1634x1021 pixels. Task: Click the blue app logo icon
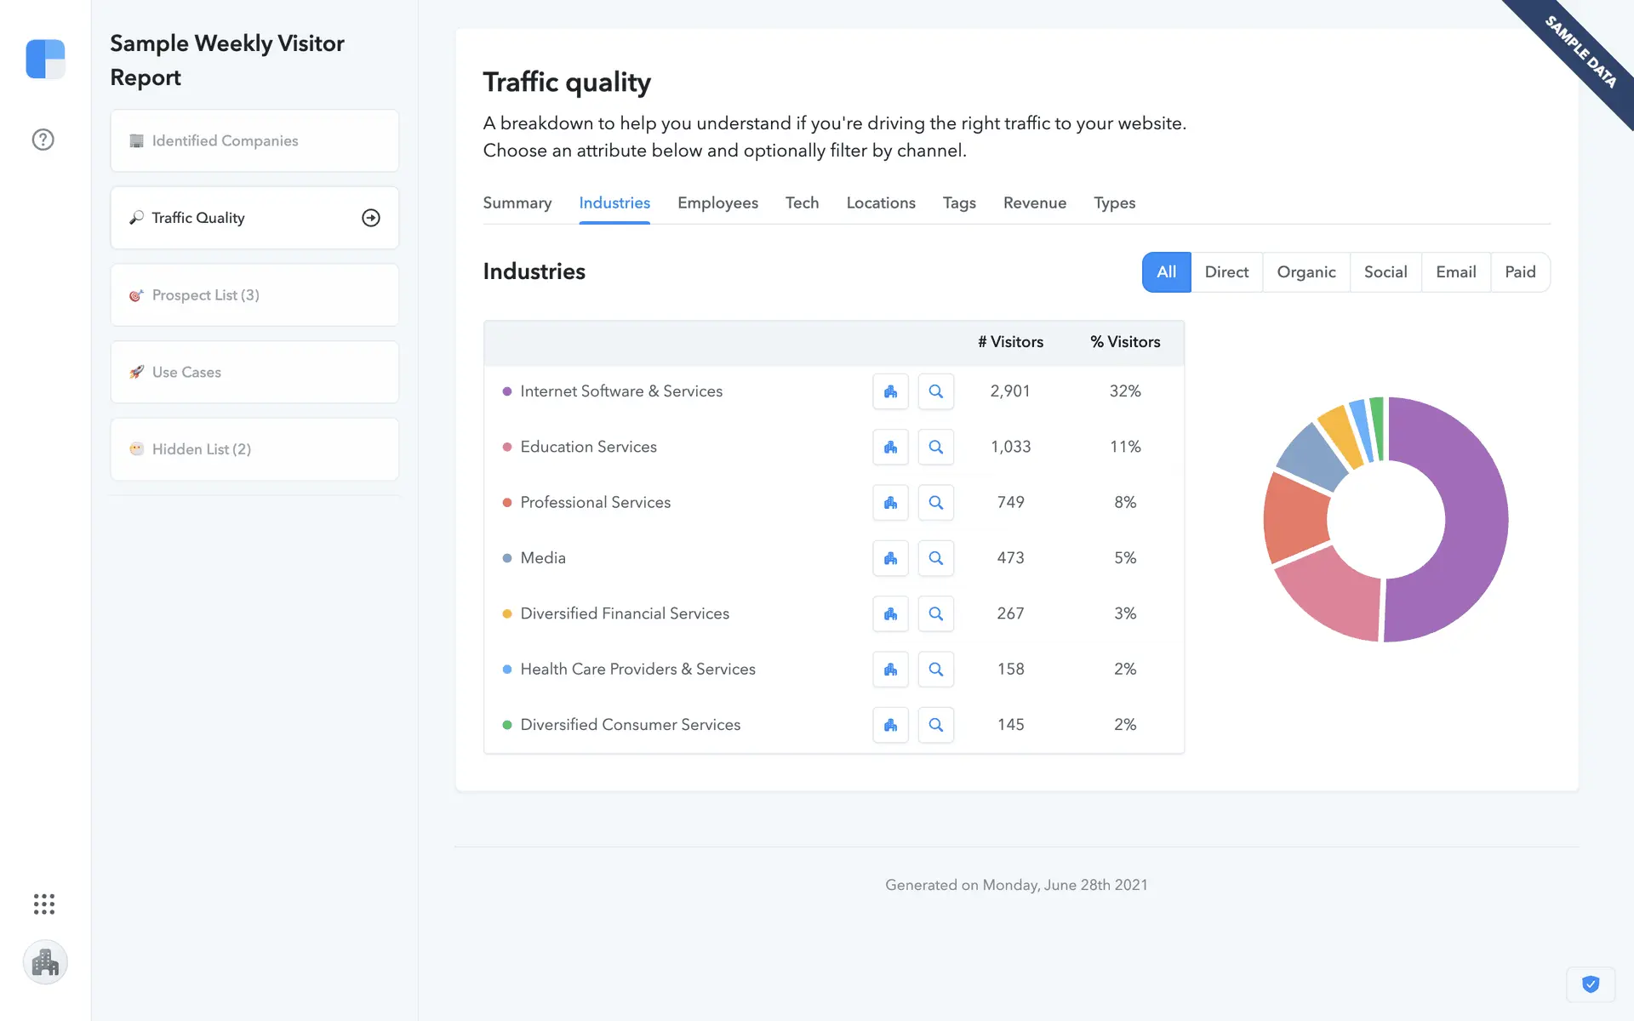[x=45, y=59]
